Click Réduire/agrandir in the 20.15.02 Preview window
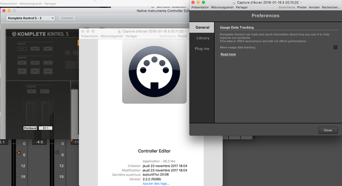 tap(222, 7)
